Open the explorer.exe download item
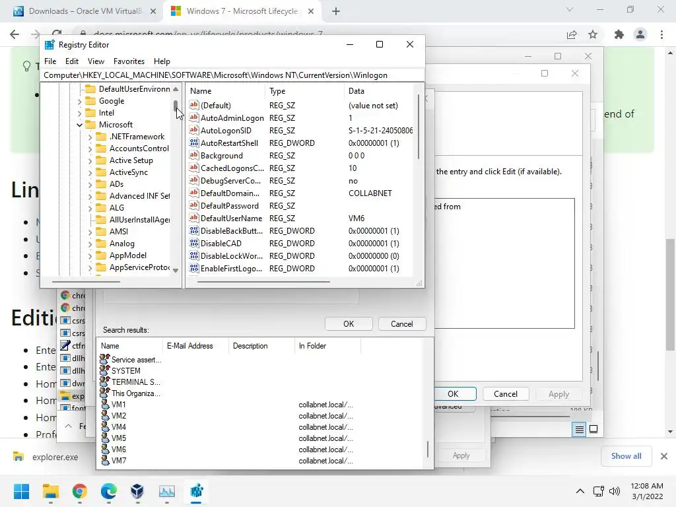The width and height of the screenshot is (676, 507). [x=46, y=457]
